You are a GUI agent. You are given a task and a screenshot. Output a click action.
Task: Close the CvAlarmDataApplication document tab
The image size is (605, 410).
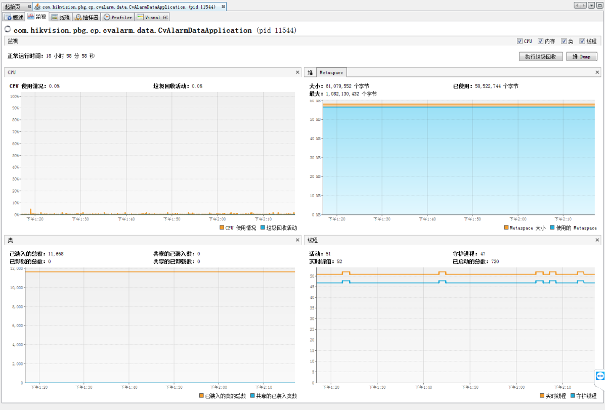223,7
